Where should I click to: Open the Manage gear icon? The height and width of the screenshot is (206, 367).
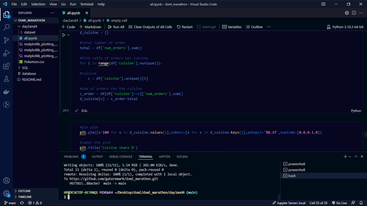coord(6,193)
